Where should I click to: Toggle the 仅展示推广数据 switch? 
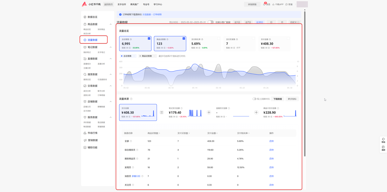[x=210, y=22]
